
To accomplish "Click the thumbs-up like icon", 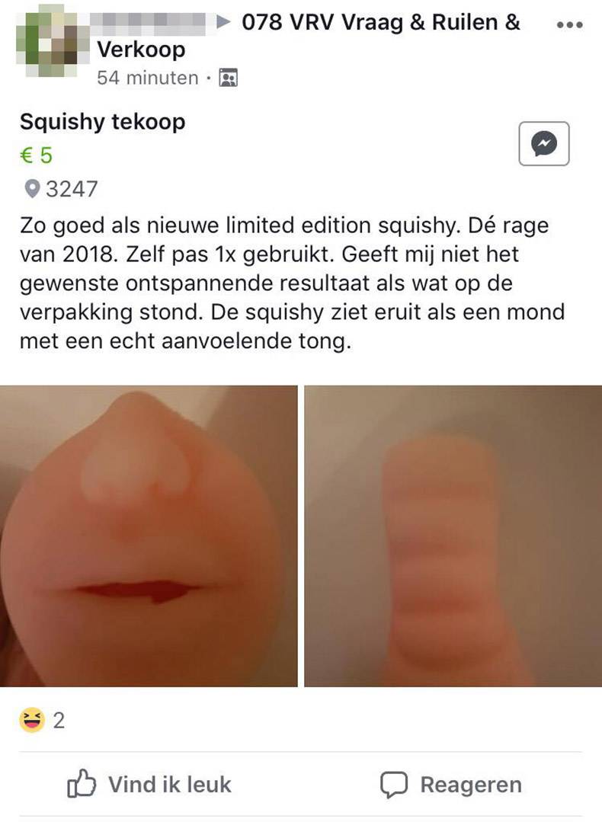I will [82, 784].
